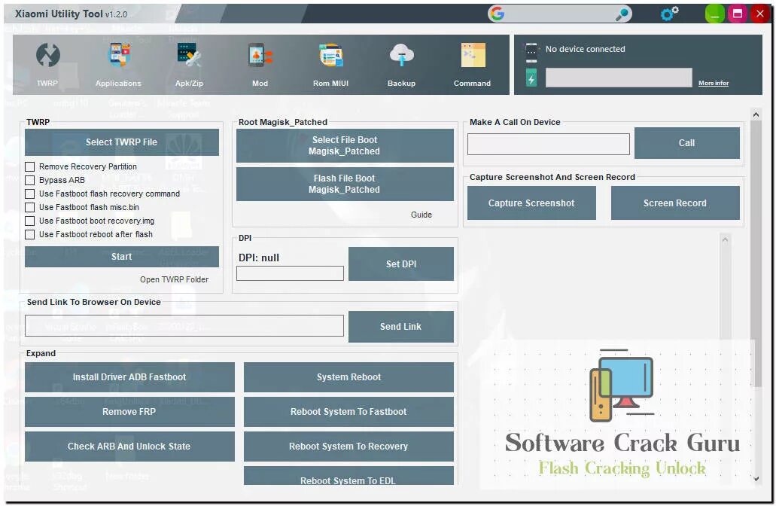
Task: Click the Google logo in the search bar
Action: tap(497, 14)
